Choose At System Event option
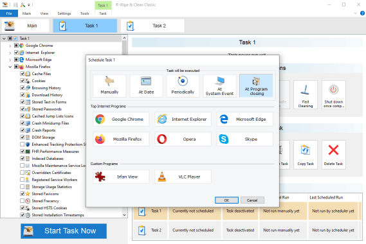The width and height of the screenshot is (366, 244). 219,86
